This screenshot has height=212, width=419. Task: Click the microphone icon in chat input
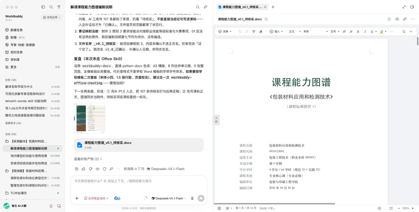point(192,198)
